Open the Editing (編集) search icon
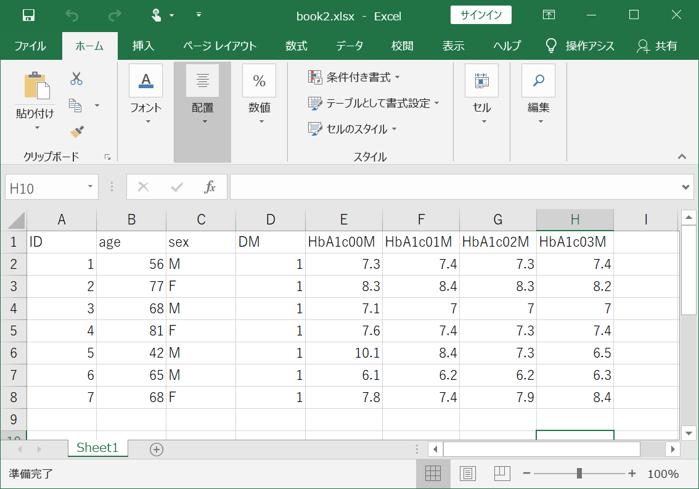699x489 pixels. (x=538, y=81)
